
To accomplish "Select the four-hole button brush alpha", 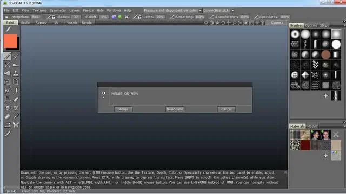I will point(295,75).
